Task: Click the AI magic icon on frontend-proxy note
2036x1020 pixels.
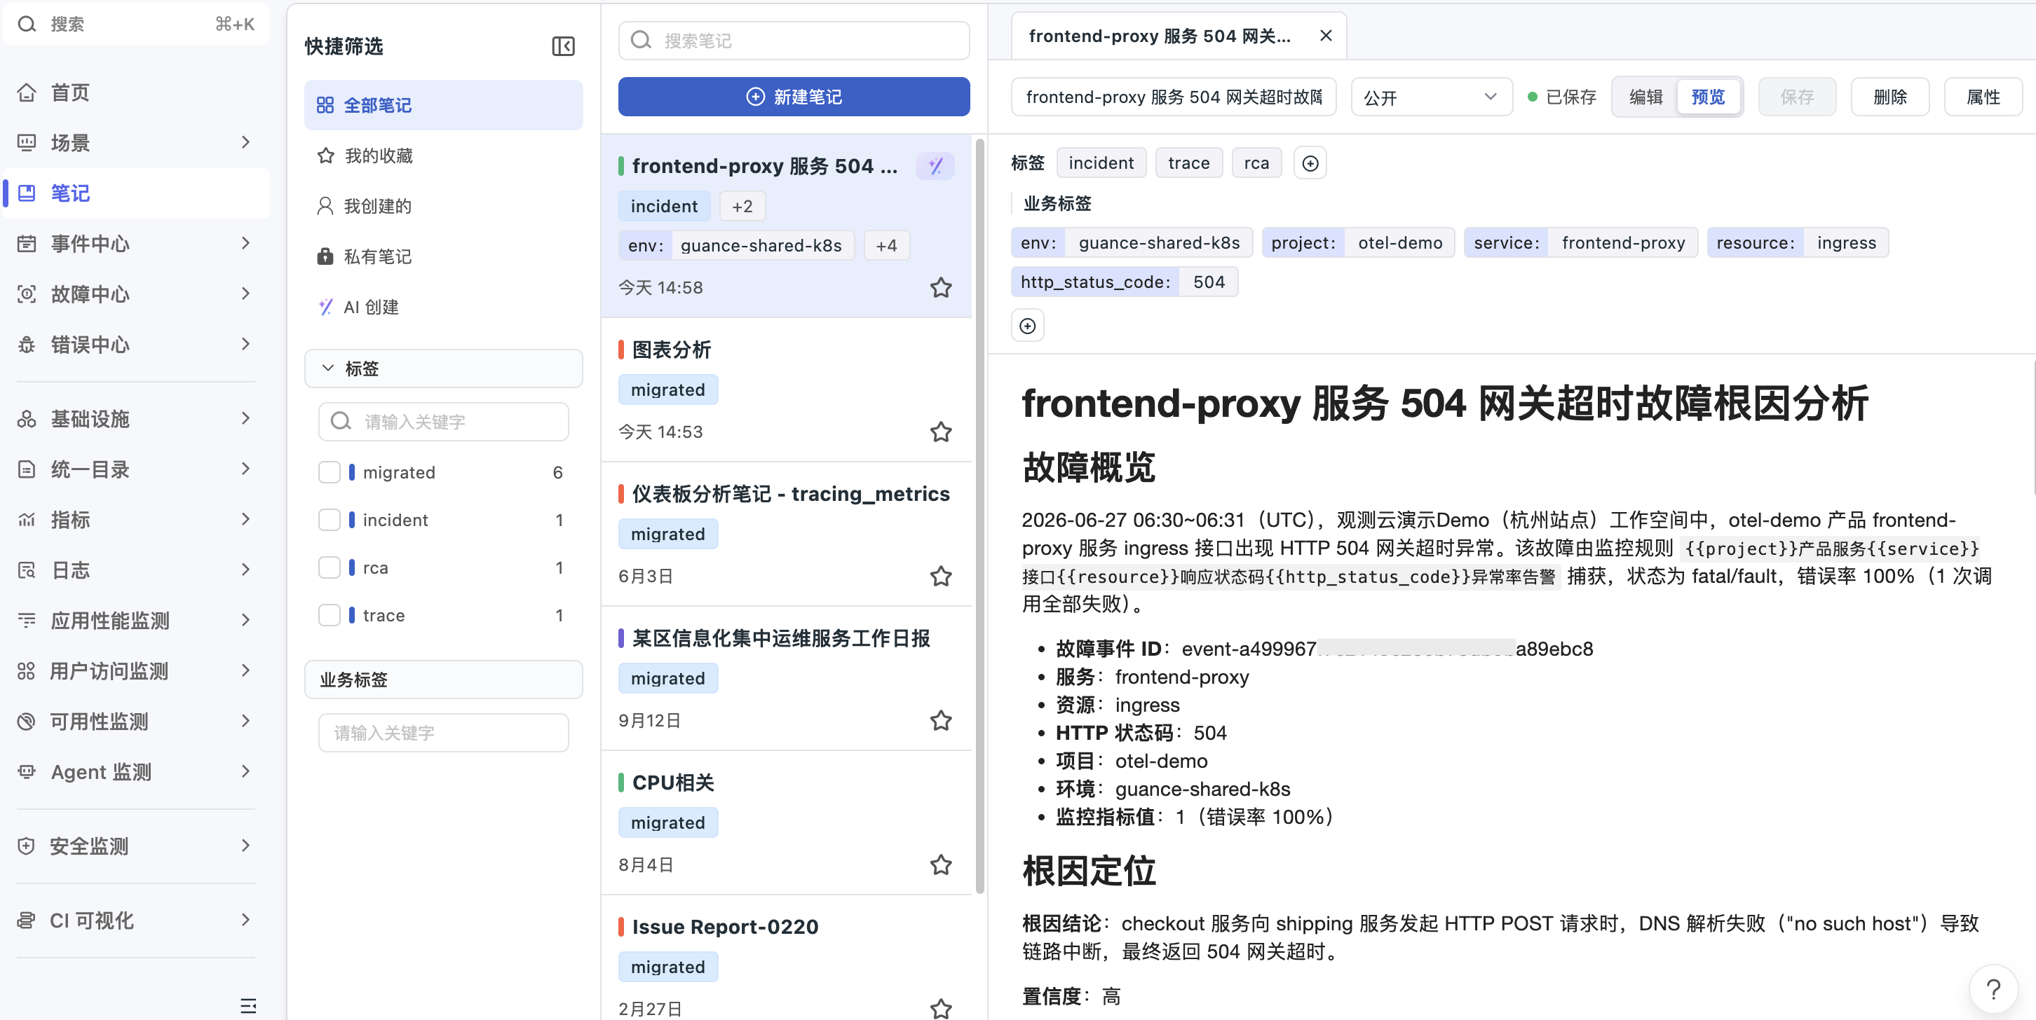Action: (936, 166)
